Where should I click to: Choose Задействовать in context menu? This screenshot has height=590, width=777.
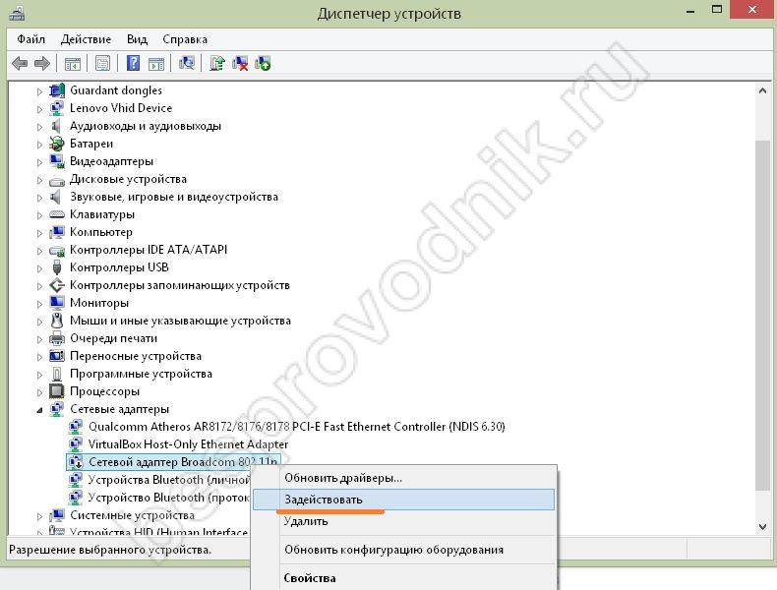click(x=404, y=500)
